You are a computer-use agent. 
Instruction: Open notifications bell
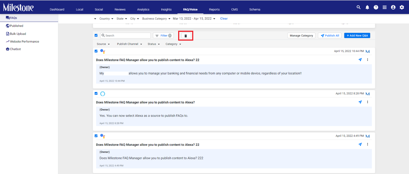click(367, 7)
